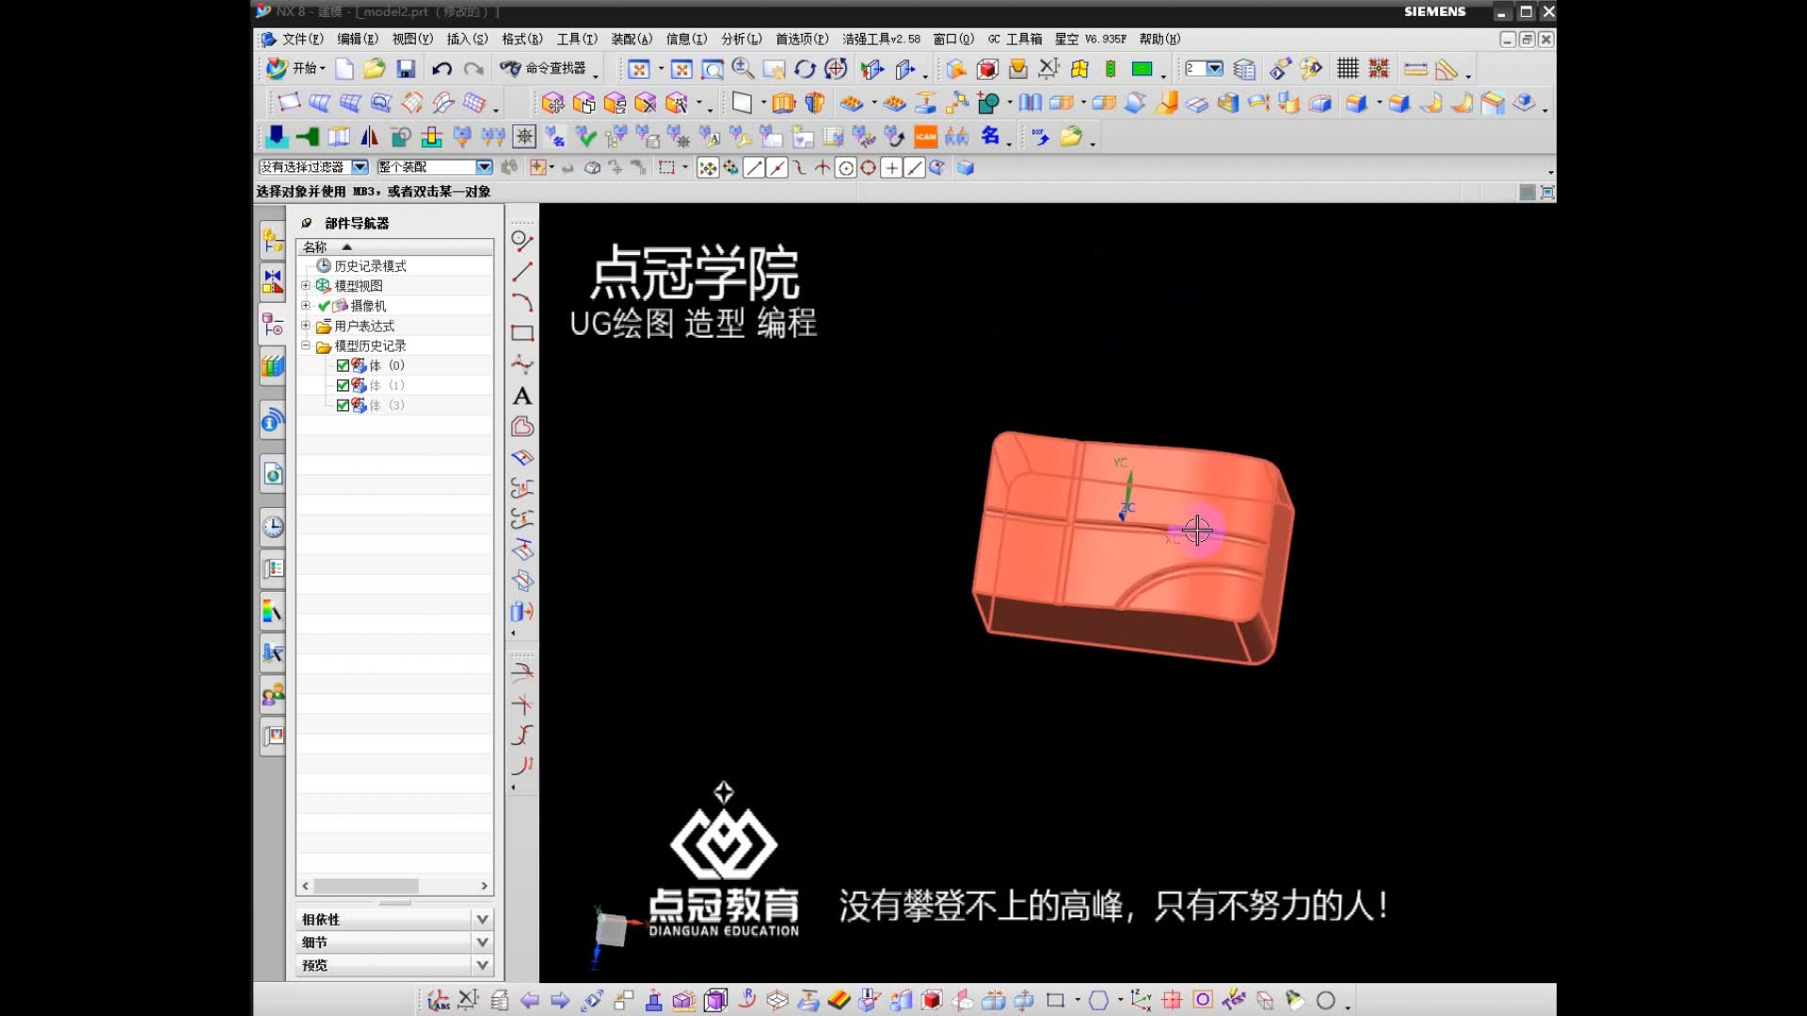Select the Zoom magnifier tool
Screen dimensions: 1807x1016
pos(743,68)
